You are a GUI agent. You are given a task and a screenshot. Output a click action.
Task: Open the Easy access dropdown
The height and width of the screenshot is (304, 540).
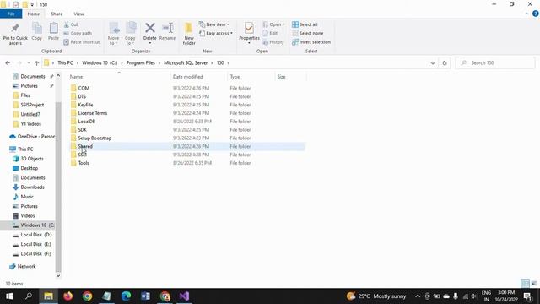pos(216,34)
